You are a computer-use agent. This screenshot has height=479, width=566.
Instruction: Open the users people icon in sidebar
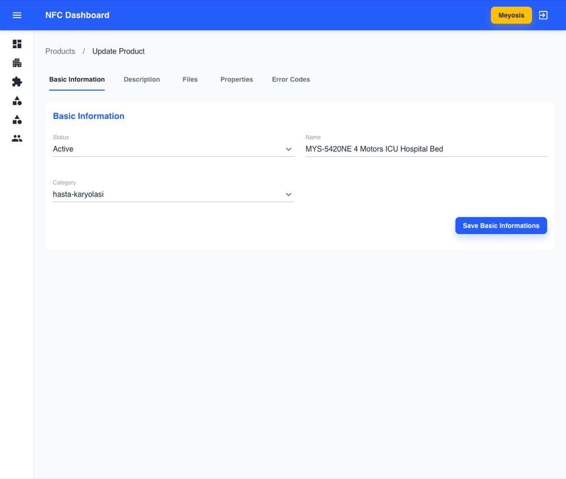tap(17, 138)
